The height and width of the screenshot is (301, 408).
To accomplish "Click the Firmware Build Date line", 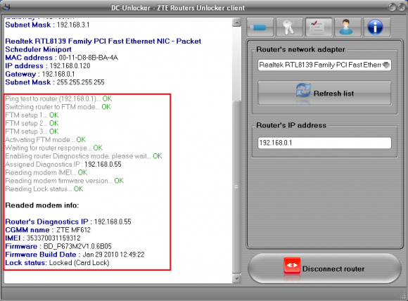I will (75, 255).
